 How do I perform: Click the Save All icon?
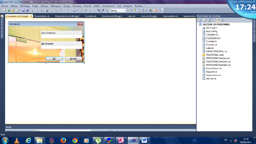27,11
